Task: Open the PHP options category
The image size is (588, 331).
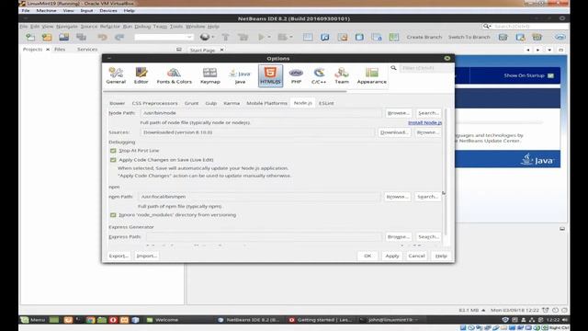Action: 296,75
